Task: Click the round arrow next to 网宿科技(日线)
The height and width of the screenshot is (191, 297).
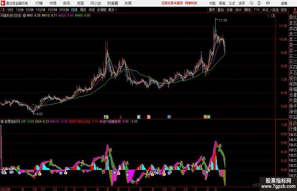Action: [24, 16]
